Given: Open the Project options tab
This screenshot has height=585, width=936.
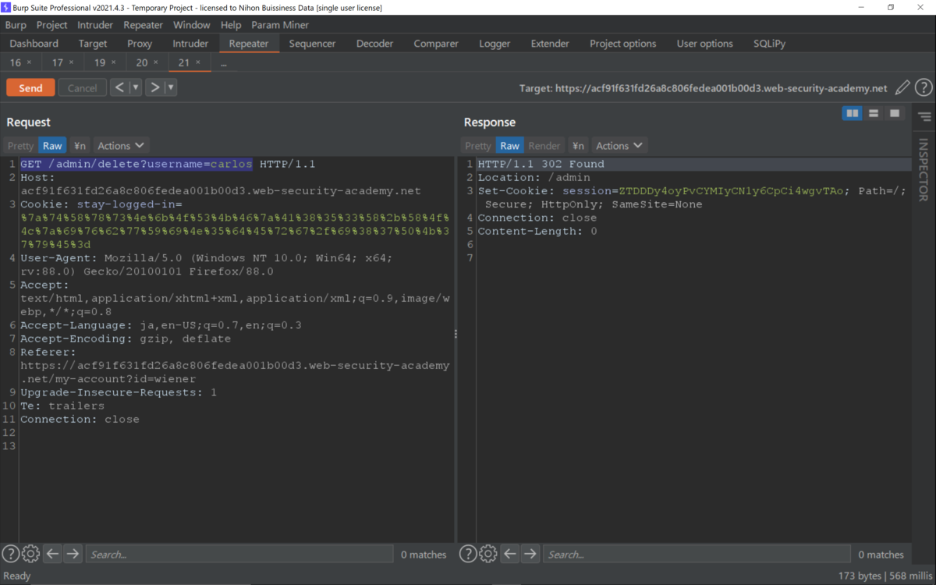Looking at the screenshot, I should coord(622,44).
